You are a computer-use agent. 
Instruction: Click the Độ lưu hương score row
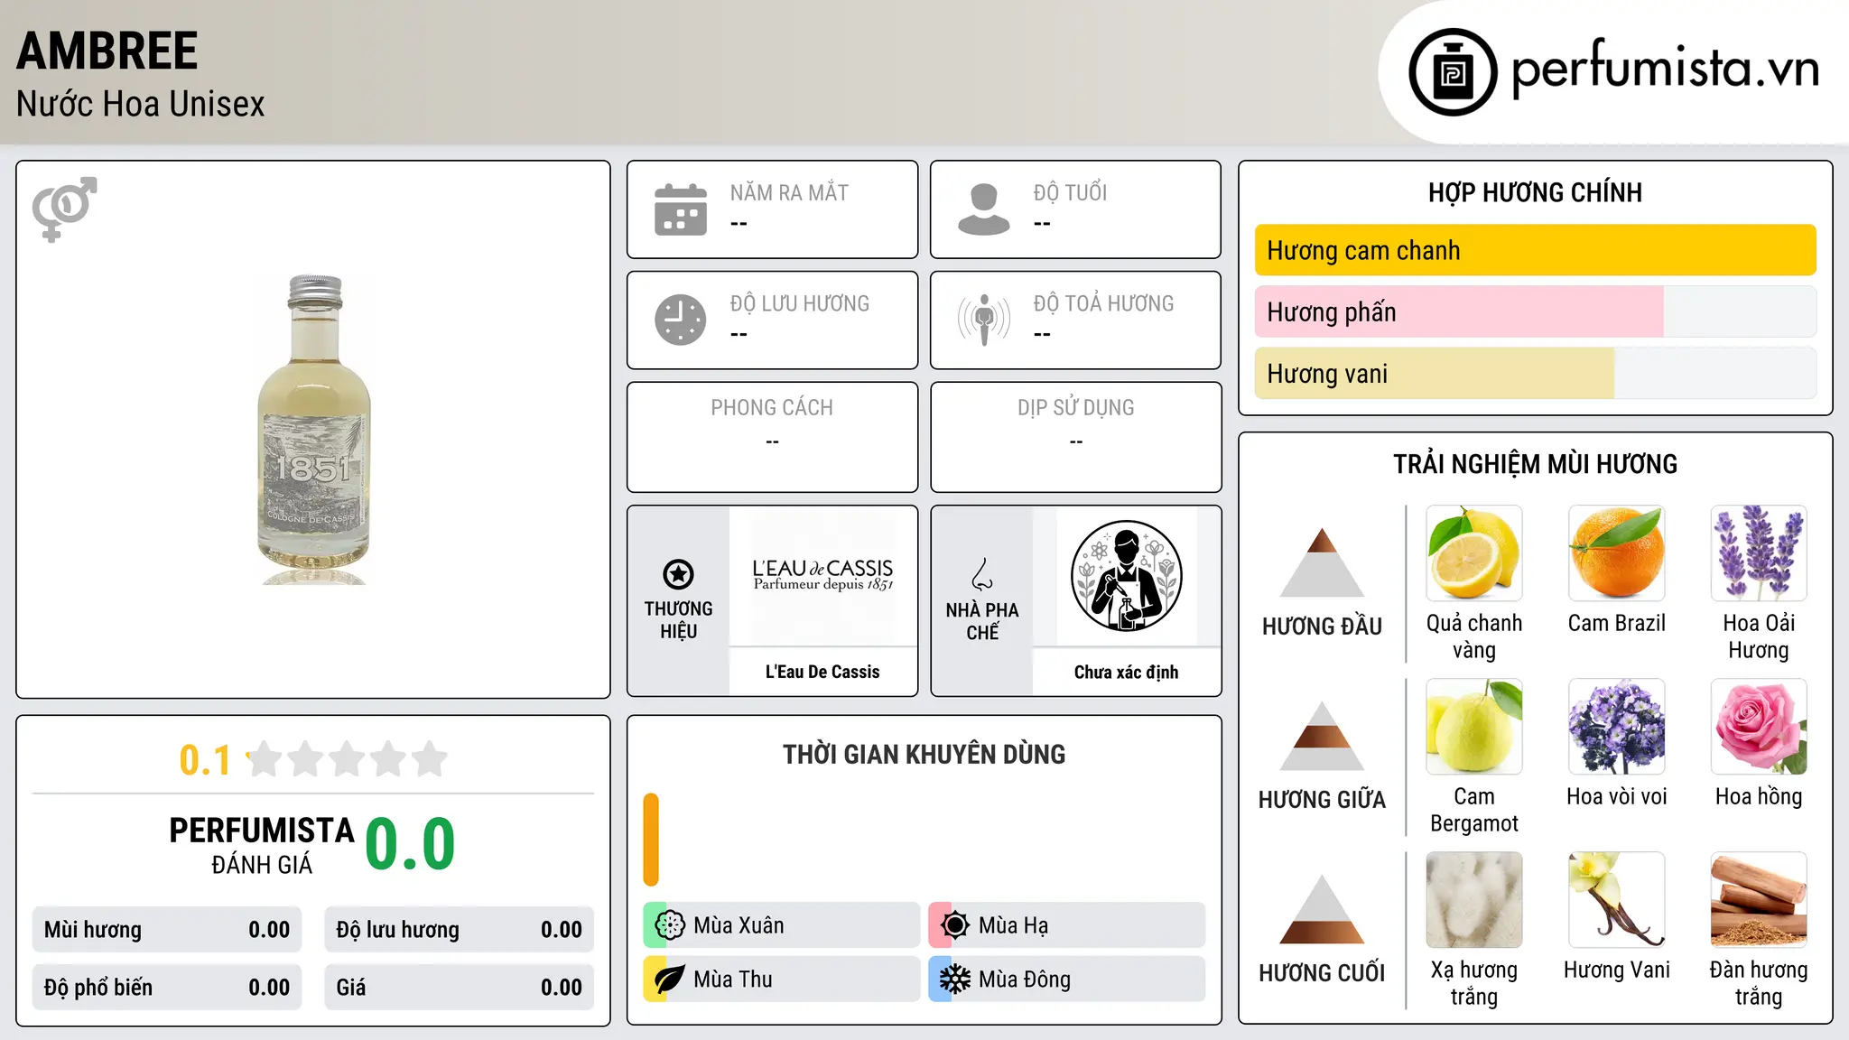pos(460,930)
